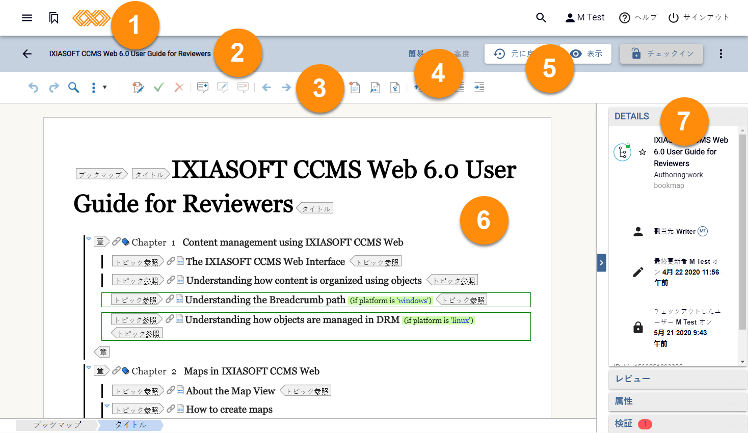Switch to 簡易 editing mode
The height and width of the screenshot is (433, 748).
[416, 53]
